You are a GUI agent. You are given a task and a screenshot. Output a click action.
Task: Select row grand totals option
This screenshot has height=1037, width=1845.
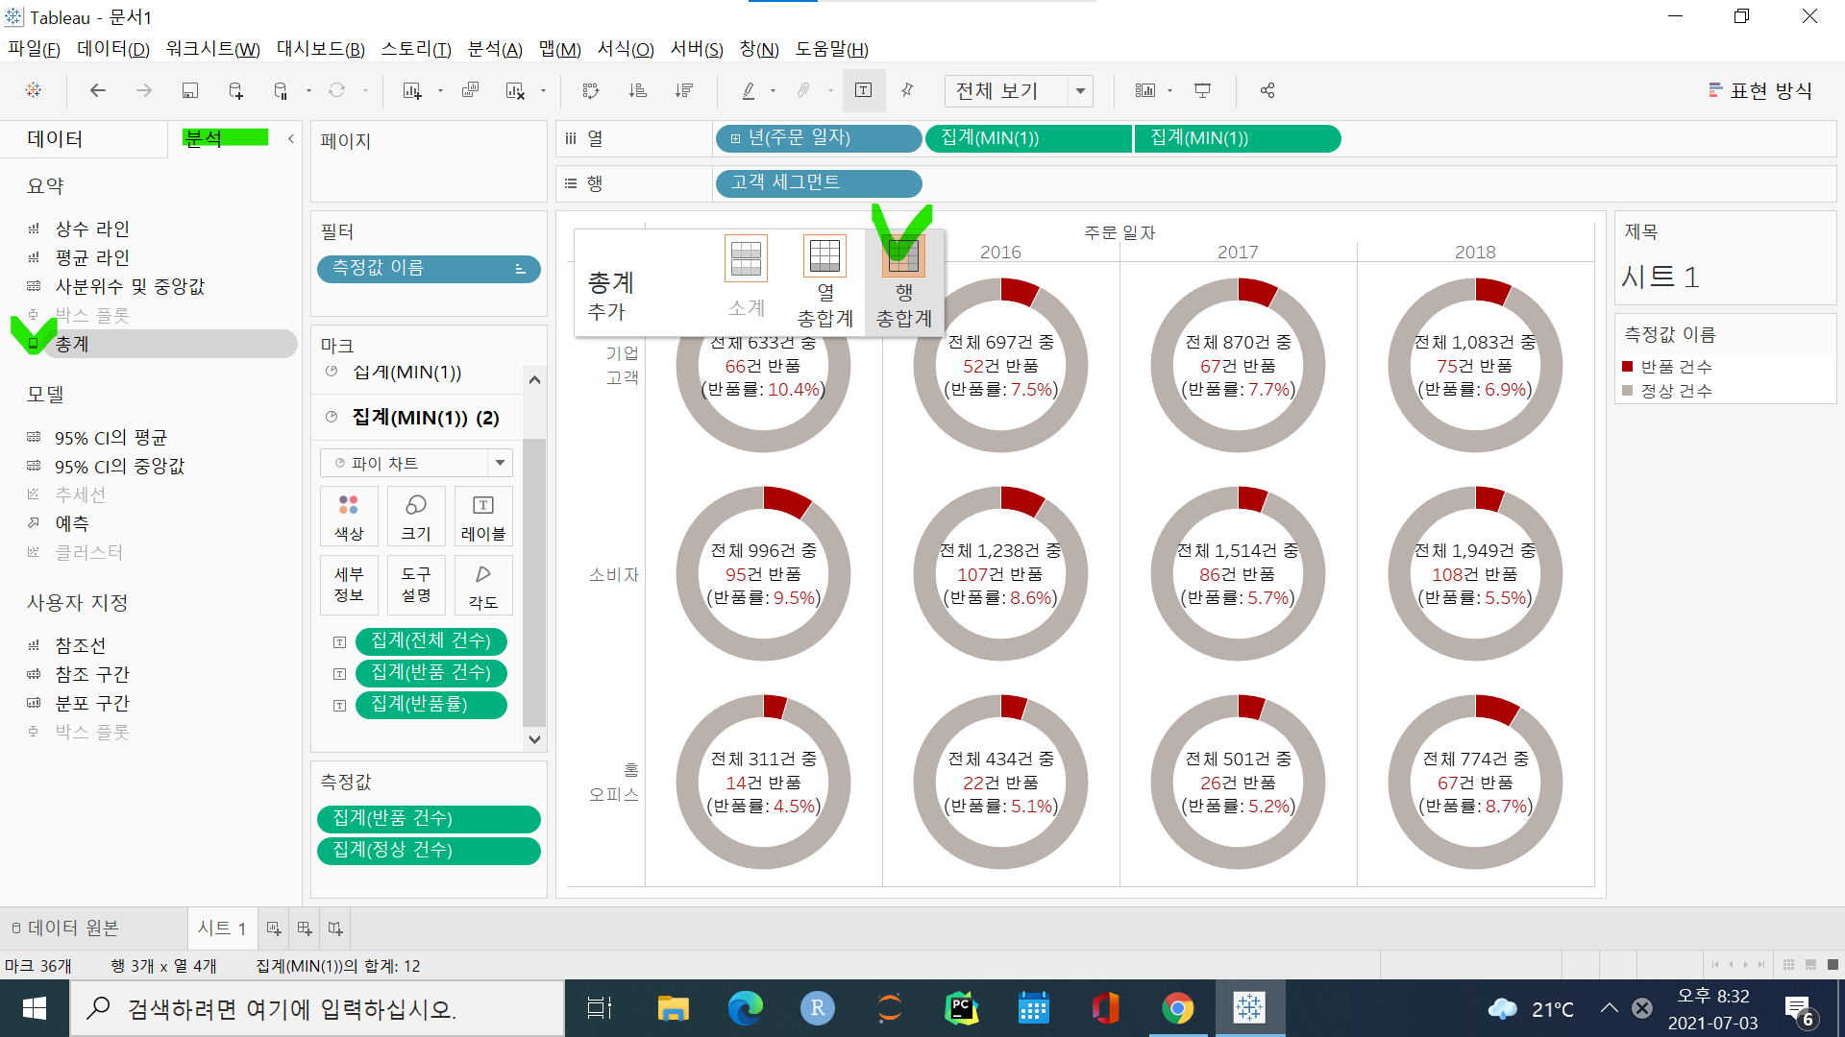point(903,281)
